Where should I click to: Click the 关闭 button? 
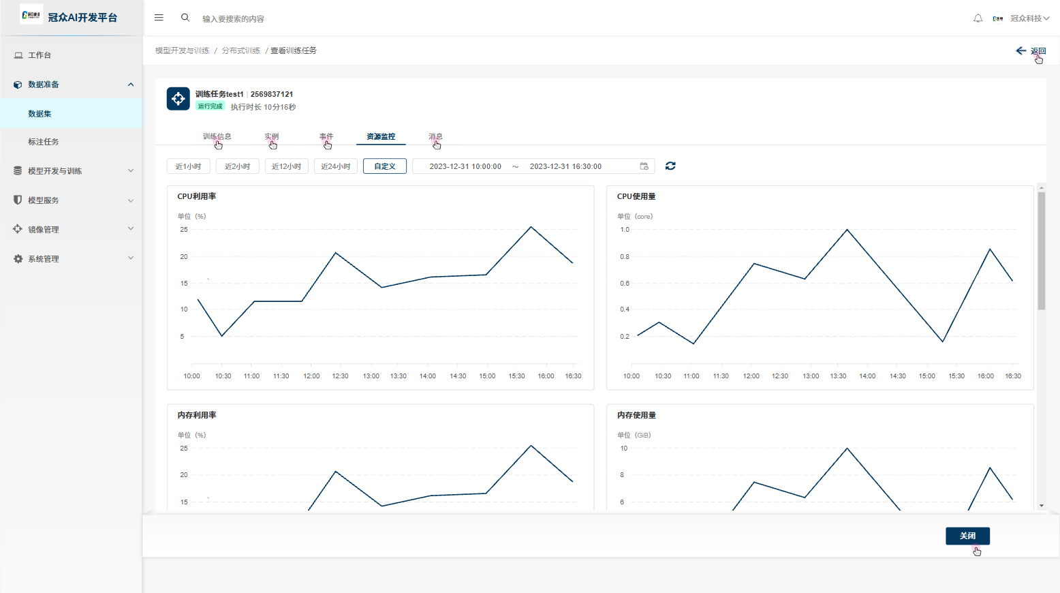(x=967, y=536)
